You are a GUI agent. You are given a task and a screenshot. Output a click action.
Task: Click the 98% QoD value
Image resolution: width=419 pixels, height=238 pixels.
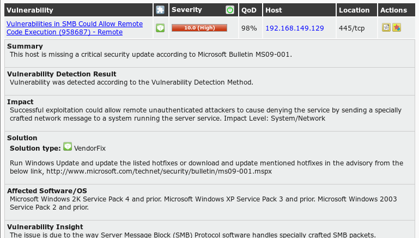click(x=249, y=28)
